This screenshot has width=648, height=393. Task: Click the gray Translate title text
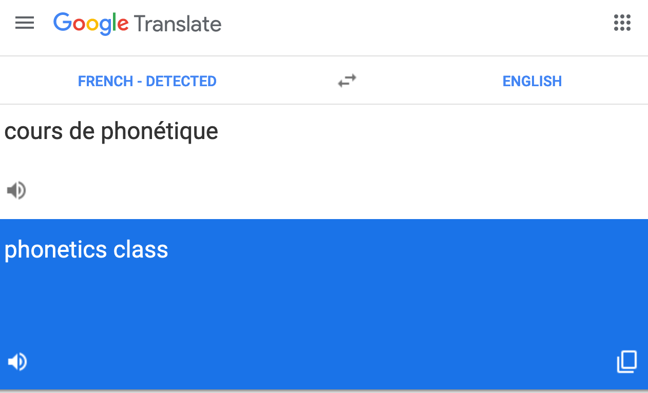(178, 24)
